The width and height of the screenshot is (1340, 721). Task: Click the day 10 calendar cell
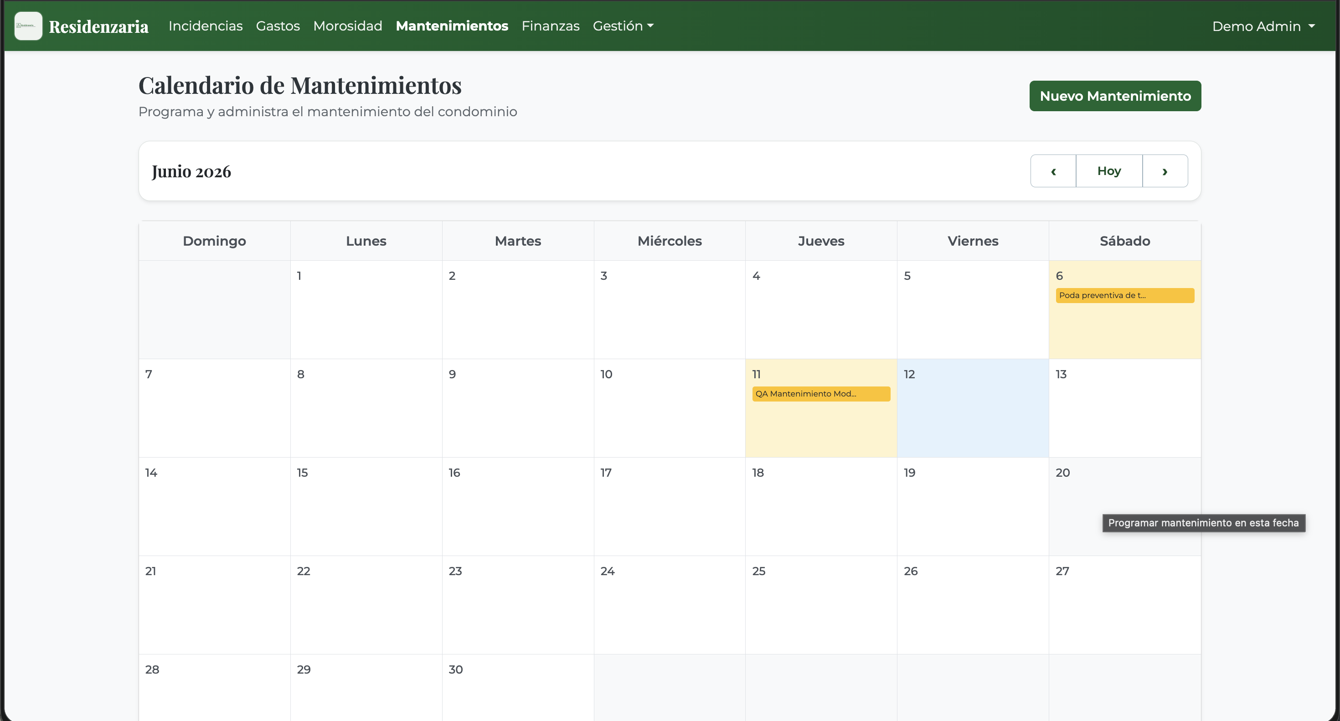pos(670,408)
